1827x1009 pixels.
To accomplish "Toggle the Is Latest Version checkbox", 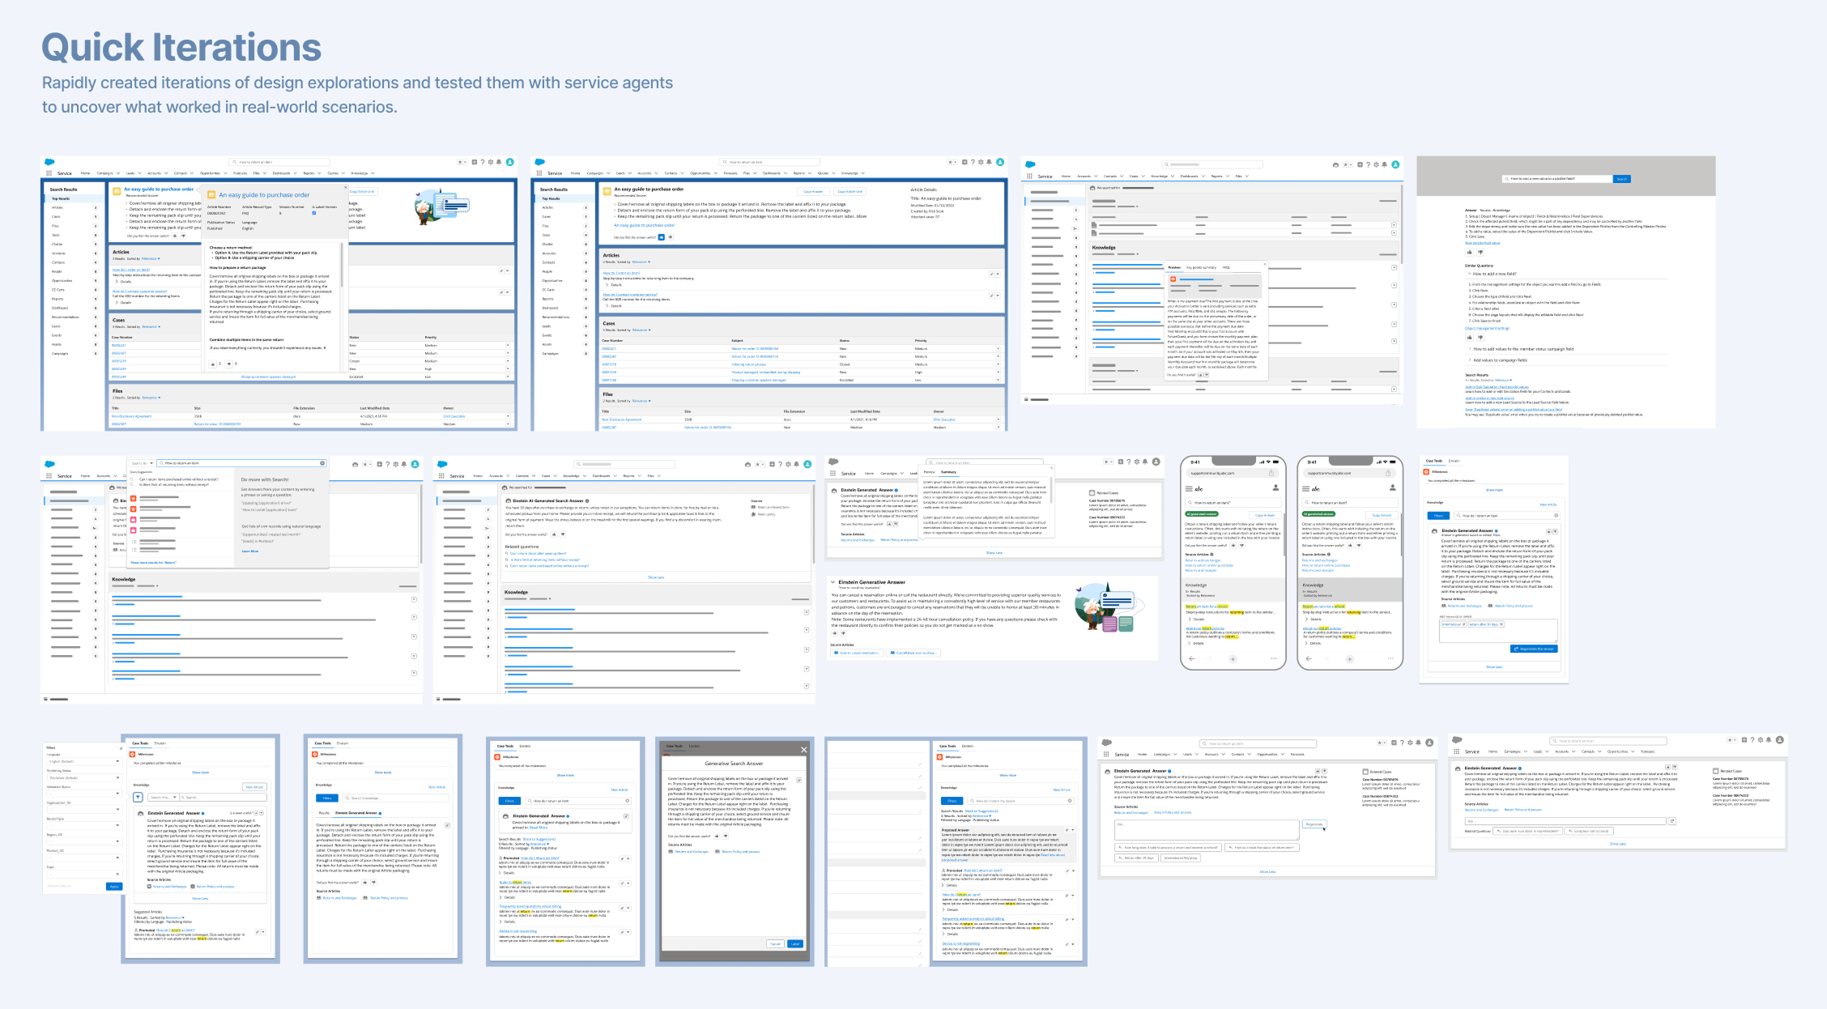I will [x=314, y=213].
